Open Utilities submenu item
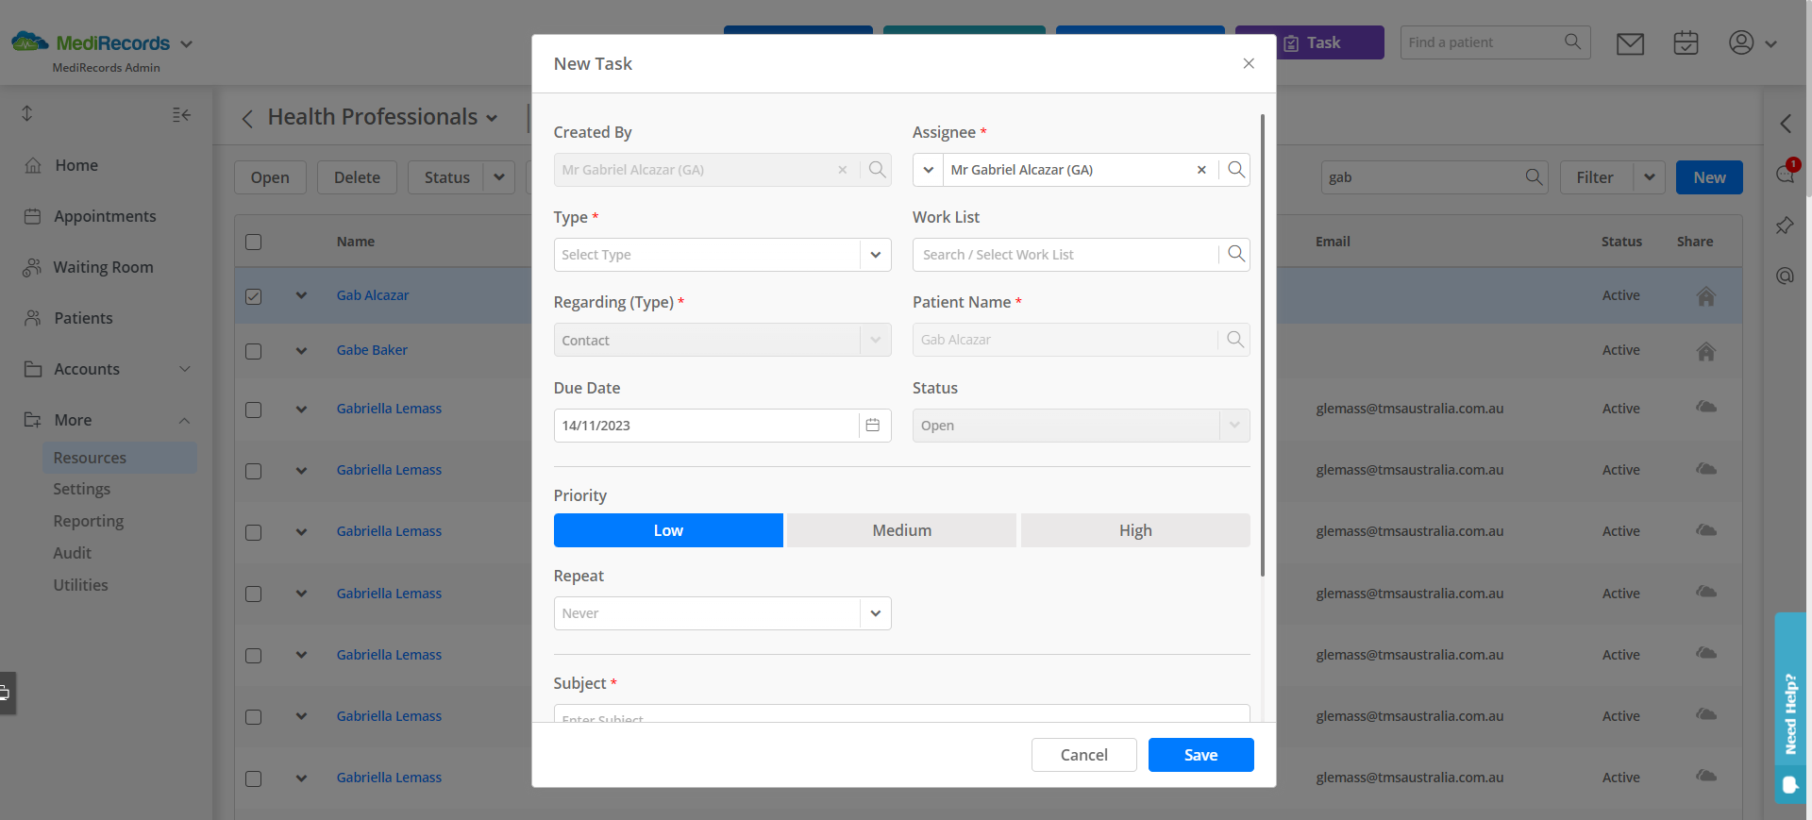The width and height of the screenshot is (1812, 820). point(80,585)
